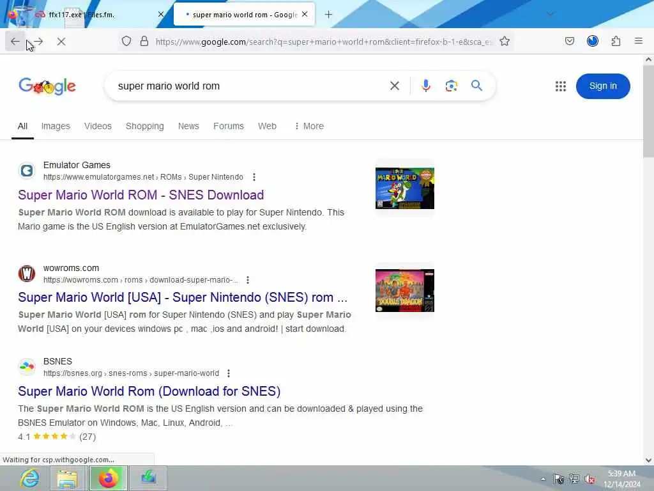Viewport: 654px width, 491px height.
Task: Submit search with the magnifying glass icon
Action: coord(476,86)
